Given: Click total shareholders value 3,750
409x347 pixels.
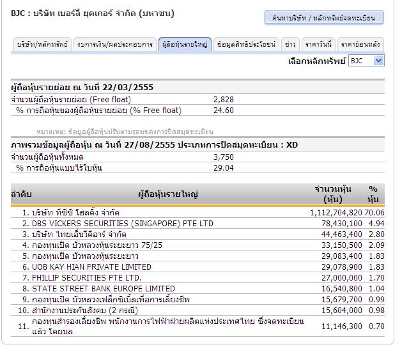Looking at the screenshot, I should pos(224,157).
